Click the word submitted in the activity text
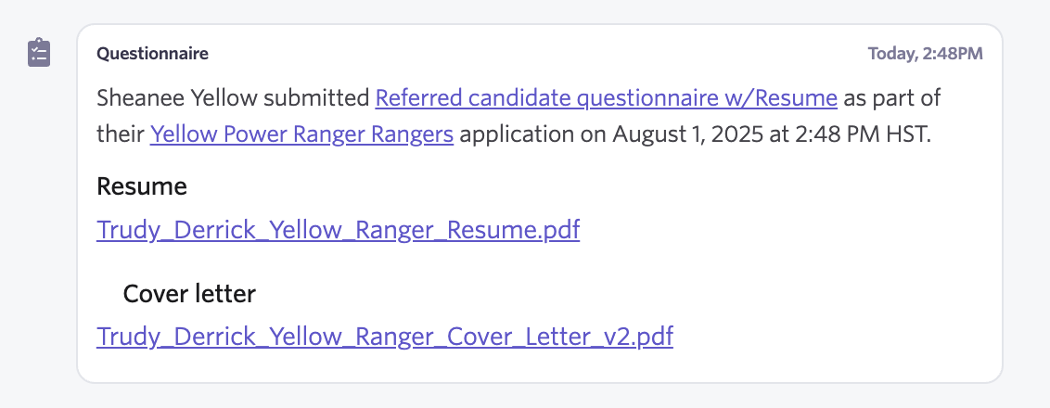Image resolution: width=1050 pixels, height=408 pixels. tap(316, 97)
